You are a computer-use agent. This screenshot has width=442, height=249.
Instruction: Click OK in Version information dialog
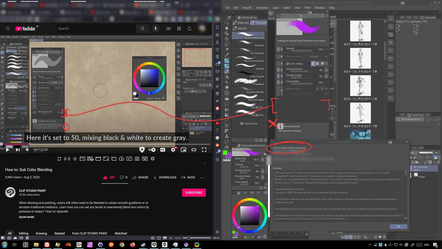398,226
